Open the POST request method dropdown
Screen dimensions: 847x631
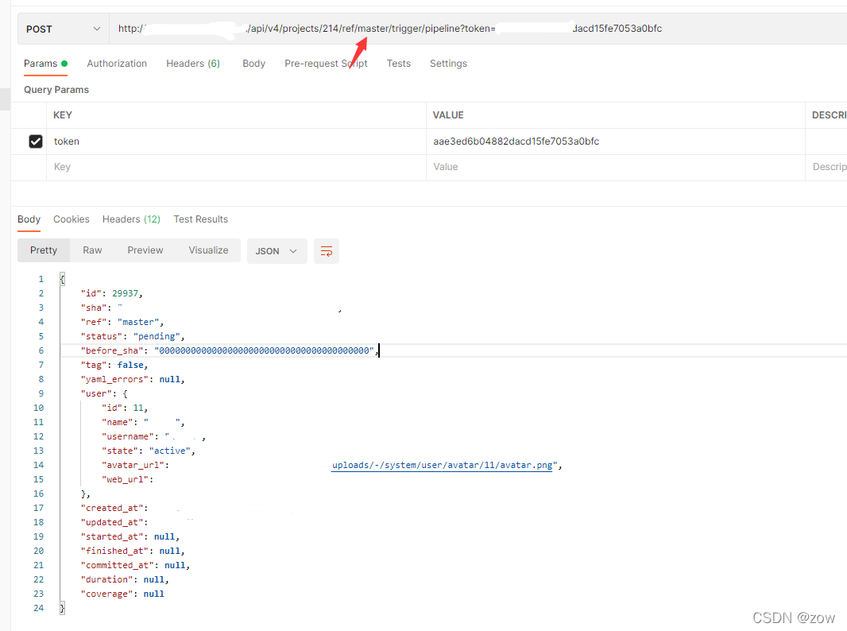62,27
